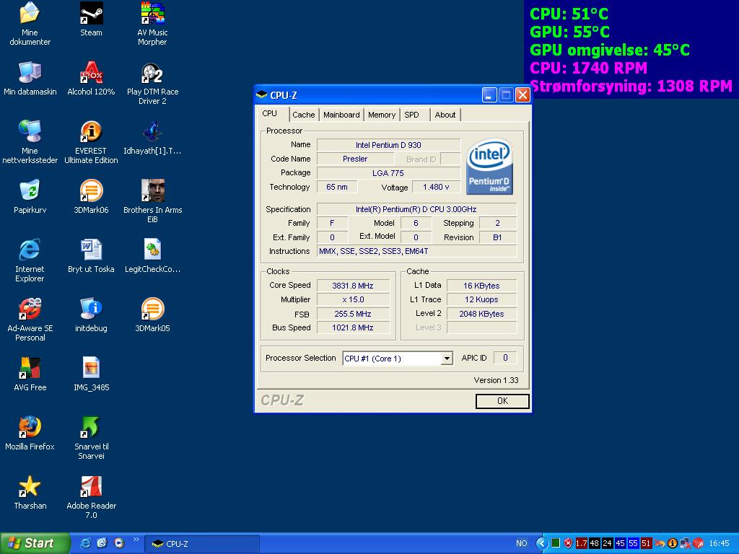Select the LegitCheckCo... file icon
This screenshot has height=554, width=739.
point(152,250)
